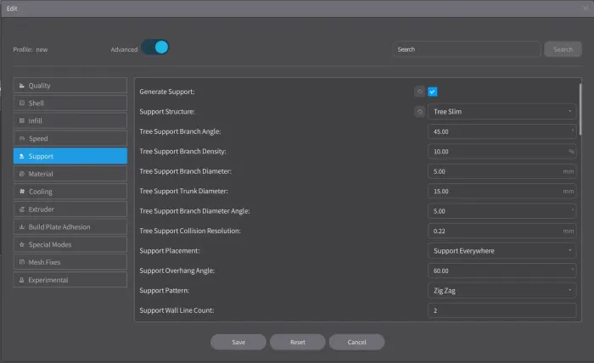This screenshot has width=594, height=363.
Task: Click the Cancel button
Action: pyautogui.click(x=357, y=342)
